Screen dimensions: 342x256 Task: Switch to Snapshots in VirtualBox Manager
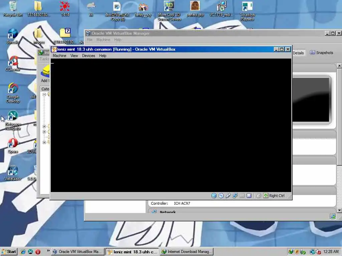tap(322, 53)
